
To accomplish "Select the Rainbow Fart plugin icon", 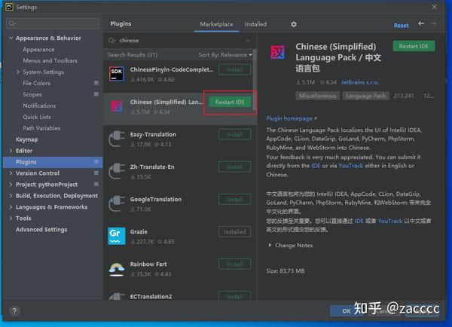I will [117, 268].
